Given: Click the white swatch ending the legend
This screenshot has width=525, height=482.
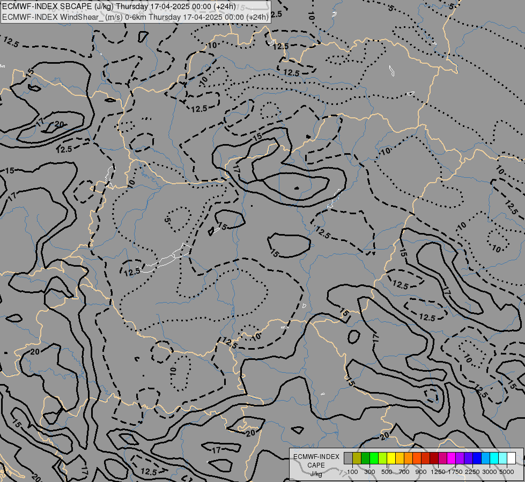Looking at the screenshot, I should click(511, 458).
